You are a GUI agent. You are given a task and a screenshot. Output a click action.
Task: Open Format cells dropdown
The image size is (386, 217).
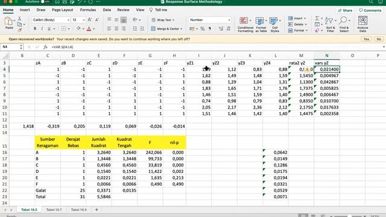tap(298, 31)
